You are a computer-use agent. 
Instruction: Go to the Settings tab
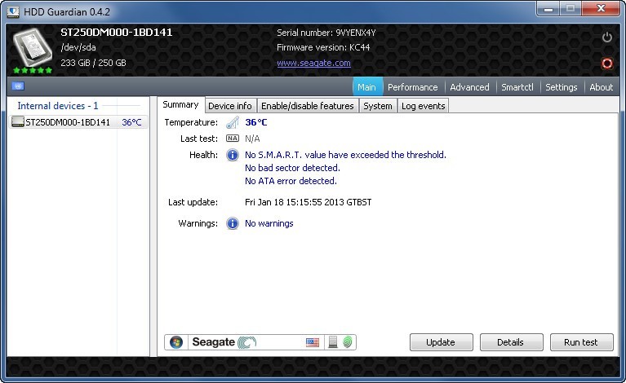[562, 87]
